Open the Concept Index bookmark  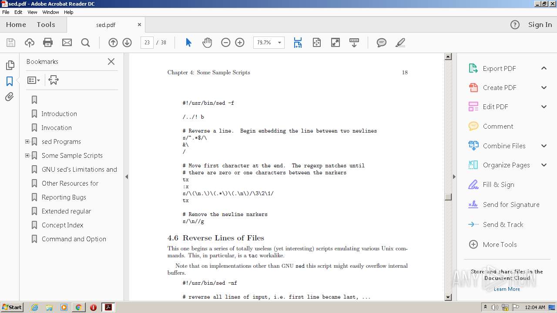click(63, 225)
